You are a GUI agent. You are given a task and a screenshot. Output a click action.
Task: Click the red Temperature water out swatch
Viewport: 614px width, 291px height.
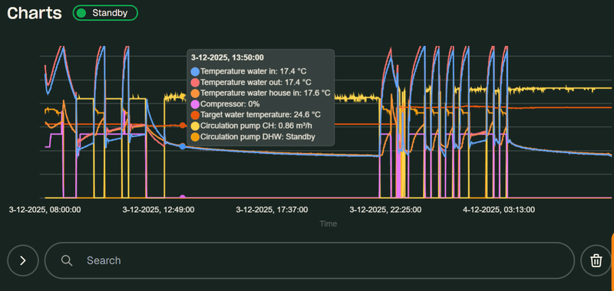(195, 83)
